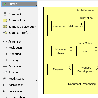Choose the Provided interface connector
The image size is (98, 98).
click(x=5, y=72)
